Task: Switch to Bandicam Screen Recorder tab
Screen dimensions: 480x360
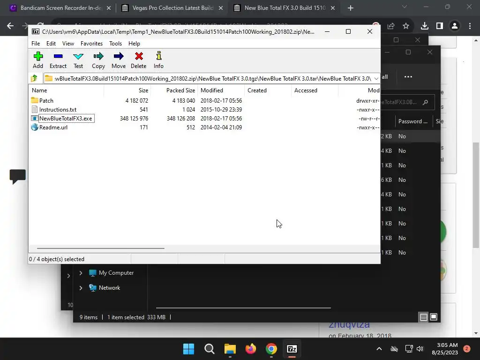Action: tap(60, 8)
